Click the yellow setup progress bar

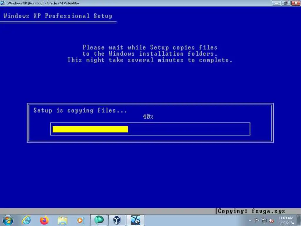90,129
